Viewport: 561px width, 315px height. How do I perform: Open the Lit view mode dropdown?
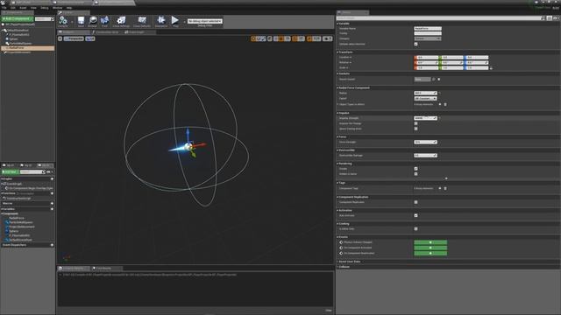click(x=90, y=38)
